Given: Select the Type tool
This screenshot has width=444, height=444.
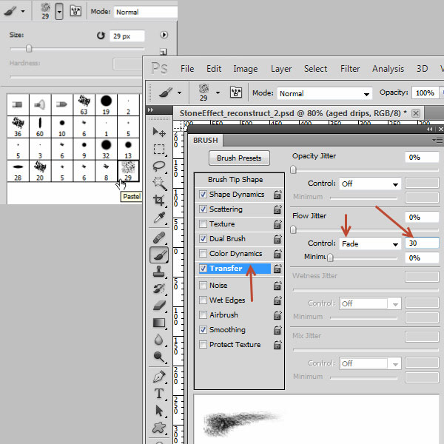Looking at the screenshot, I should (x=159, y=394).
